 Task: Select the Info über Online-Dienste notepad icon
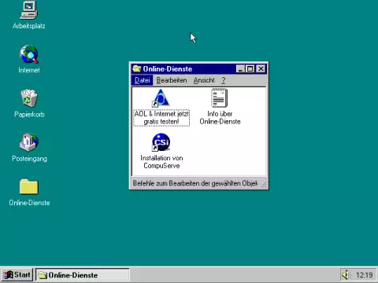pyautogui.click(x=220, y=97)
